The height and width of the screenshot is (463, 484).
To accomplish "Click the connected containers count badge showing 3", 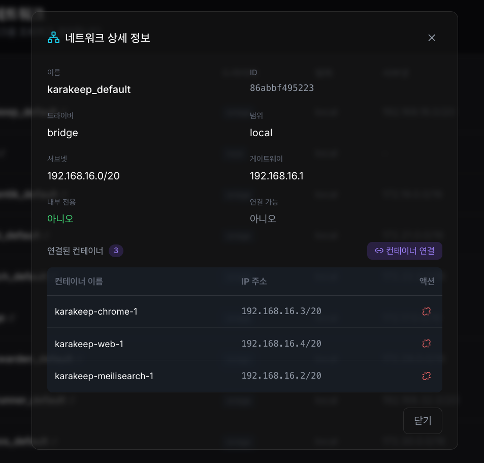I will tap(116, 251).
